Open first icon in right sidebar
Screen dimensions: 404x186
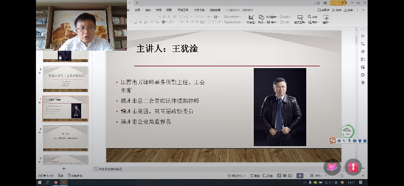(x=363, y=36)
